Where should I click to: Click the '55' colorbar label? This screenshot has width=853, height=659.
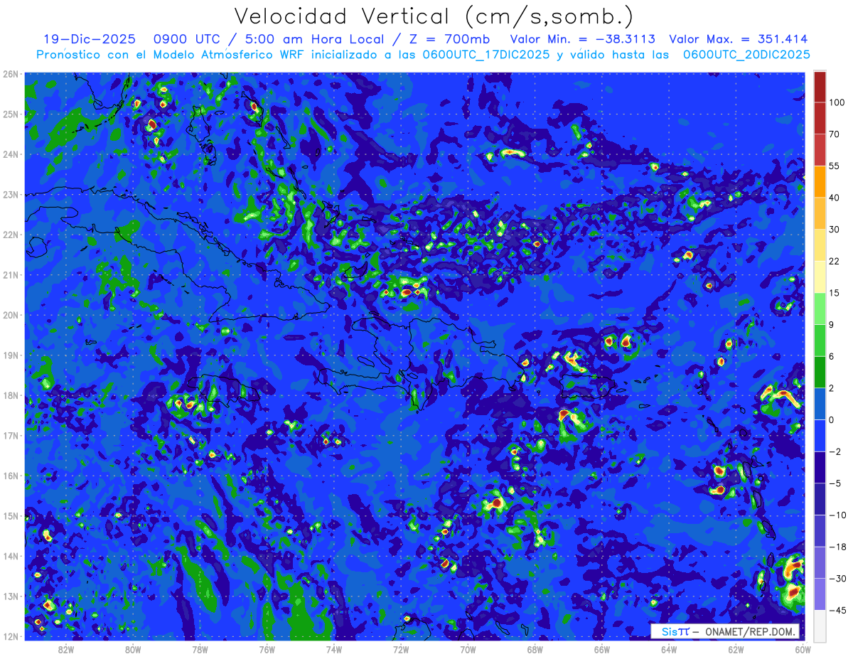point(835,166)
